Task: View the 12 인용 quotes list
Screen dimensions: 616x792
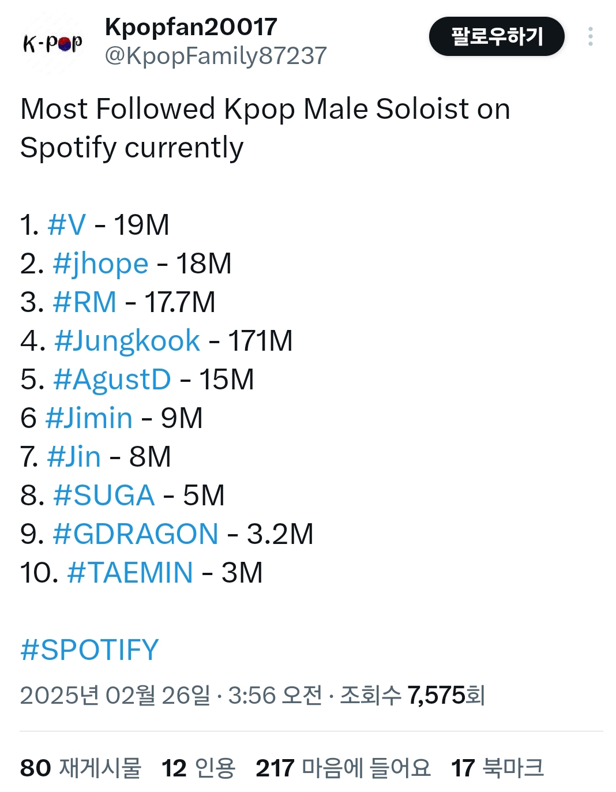Action: coord(198,768)
